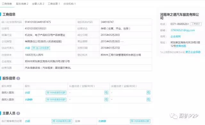Click the 主要人员 count badge
This screenshot has height=125, width=205.
[18, 113]
